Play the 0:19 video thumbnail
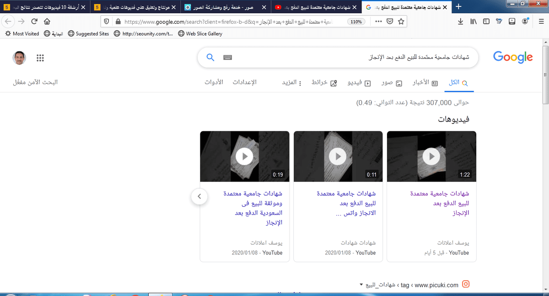The width and height of the screenshot is (549, 296). pyautogui.click(x=245, y=156)
